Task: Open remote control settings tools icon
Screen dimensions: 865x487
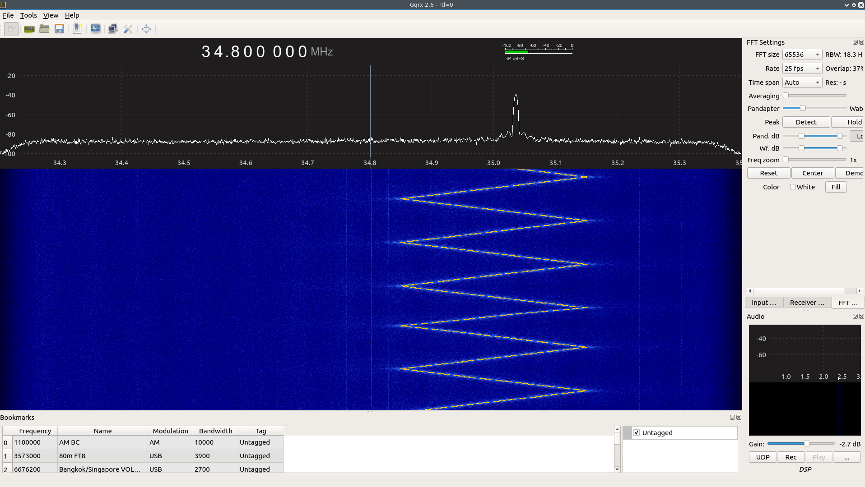Action: tap(128, 29)
